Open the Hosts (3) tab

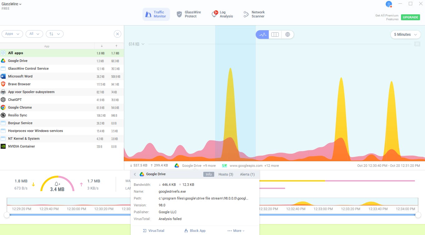tap(226, 174)
